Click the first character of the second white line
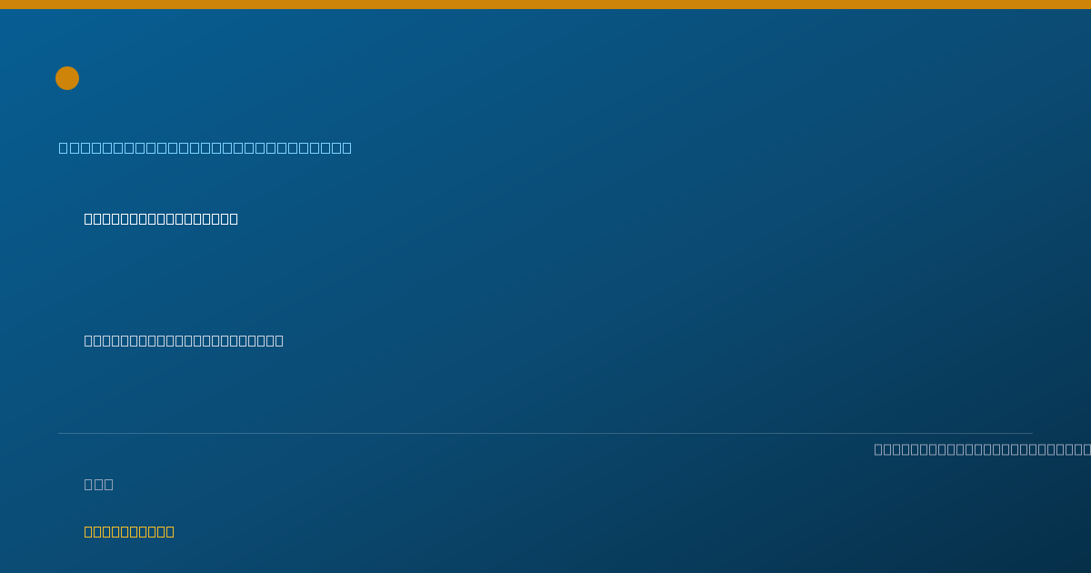 click(89, 340)
